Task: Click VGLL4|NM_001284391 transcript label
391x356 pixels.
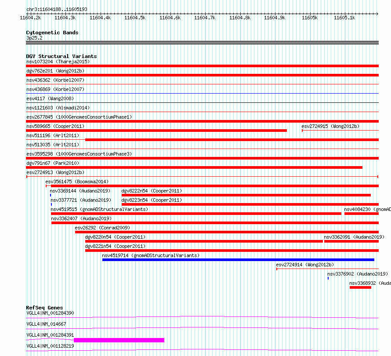Action: pyautogui.click(x=50, y=335)
